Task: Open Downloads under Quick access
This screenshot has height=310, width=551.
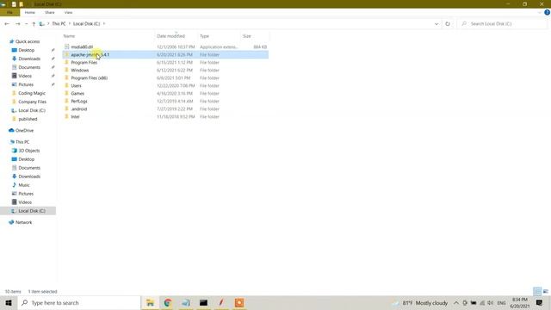Action: [29, 59]
